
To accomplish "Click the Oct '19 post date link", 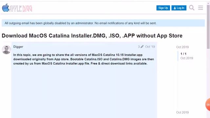I will [x=150, y=47].
